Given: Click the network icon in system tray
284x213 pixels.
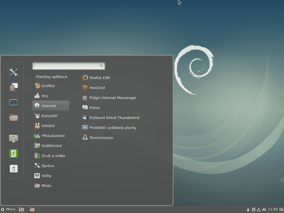Looking at the screenshot, I should [x=259, y=209].
